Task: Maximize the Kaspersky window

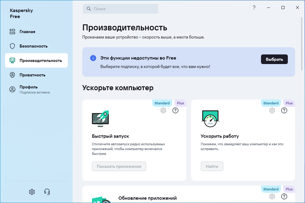Action: click(x=283, y=8)
